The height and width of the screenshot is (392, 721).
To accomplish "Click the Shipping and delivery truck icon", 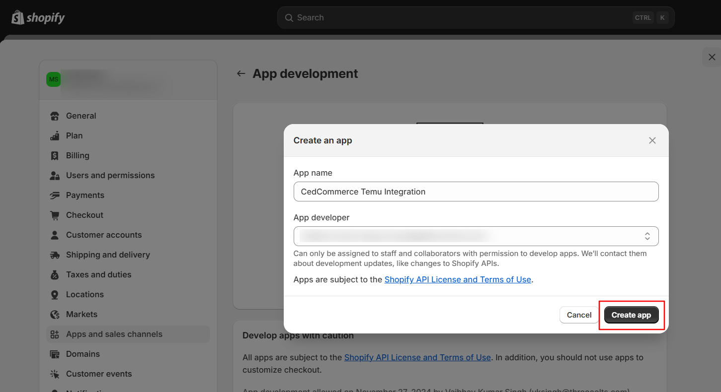I will [55, 255].
